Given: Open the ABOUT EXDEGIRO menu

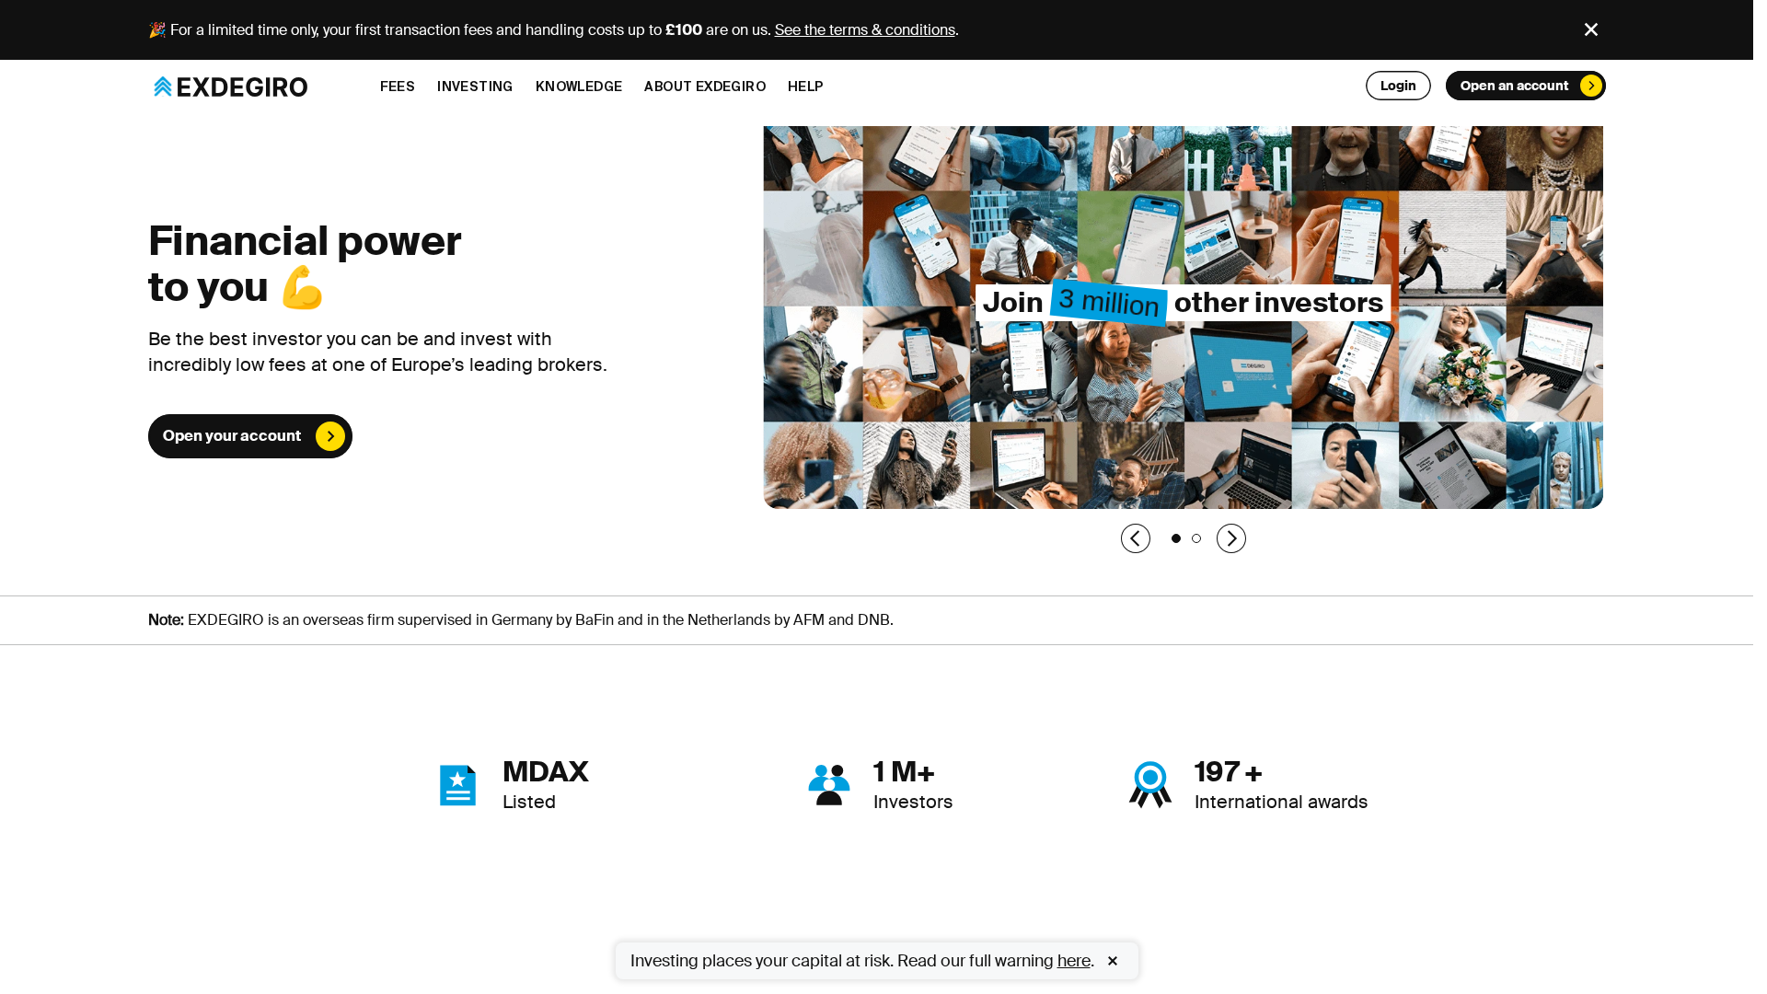Looking at the screenshot, I should [x=705, y=87].
